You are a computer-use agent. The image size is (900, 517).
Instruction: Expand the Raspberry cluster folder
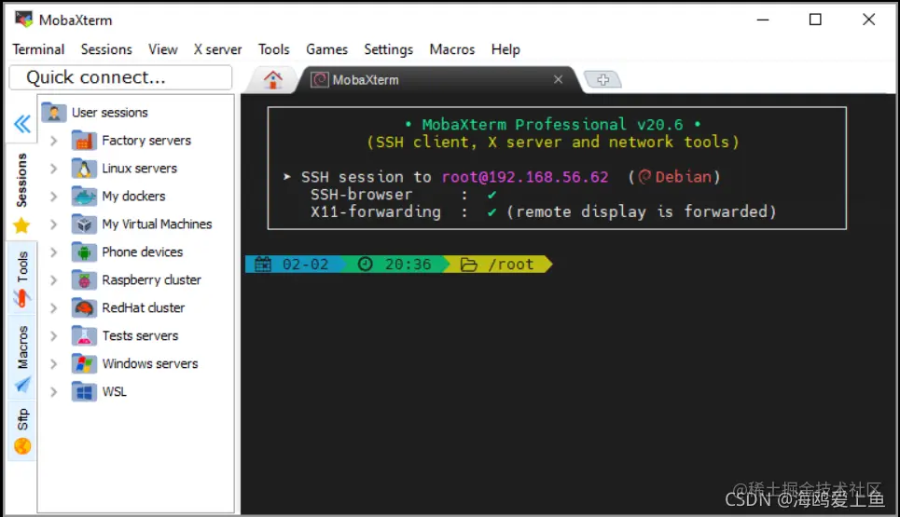pos(53,279)
